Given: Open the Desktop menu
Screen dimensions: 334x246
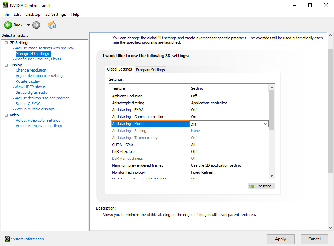Looking at the screenshot, I should [33, 14].
